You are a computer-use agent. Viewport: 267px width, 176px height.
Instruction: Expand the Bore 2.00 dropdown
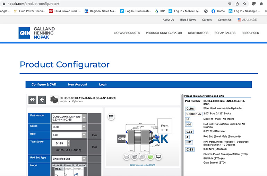84,135
